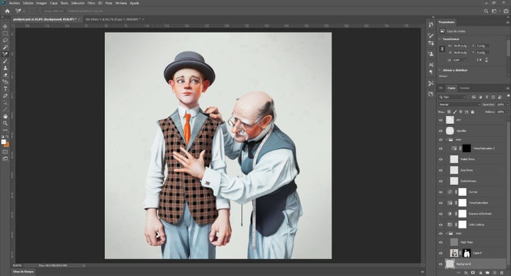Select the Move tool
This screenshot has height=276, width=511.
tap(5, 25)
